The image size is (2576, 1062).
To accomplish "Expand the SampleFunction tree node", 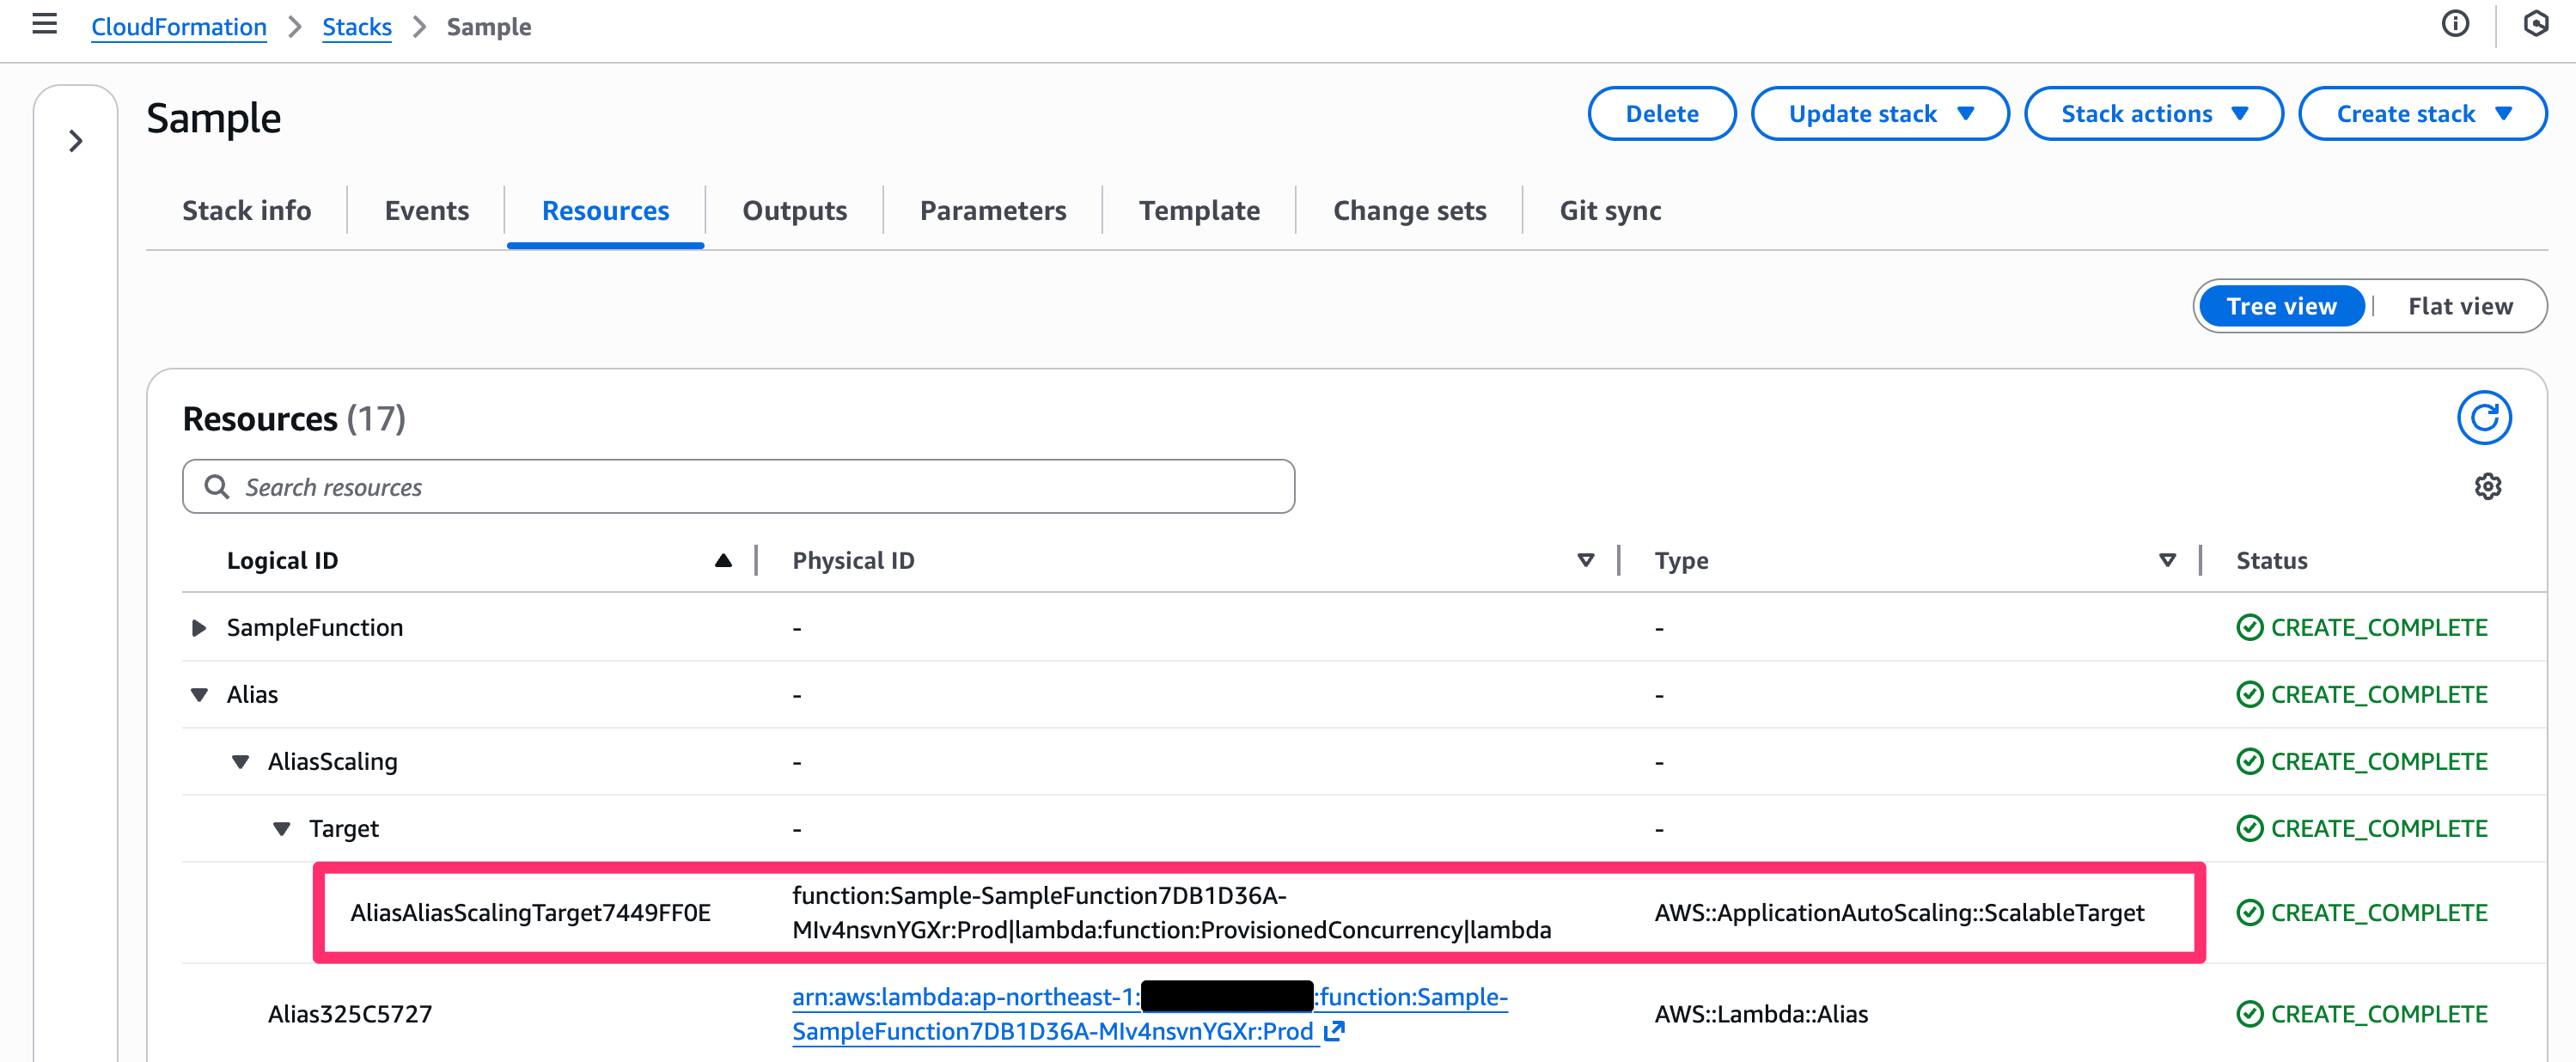I will (x=199, y=628).
